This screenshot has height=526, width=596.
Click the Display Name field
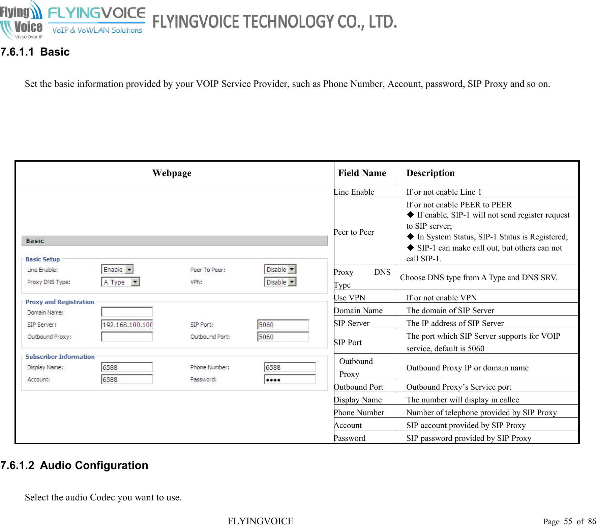pyautogui.click(x=127, y=367)
